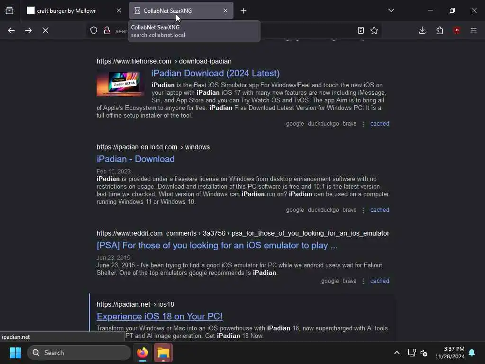The width and height of the screenshot is (485, 364).
Task: Show hidden system tray icons
Action: click(x=397, y=353)
